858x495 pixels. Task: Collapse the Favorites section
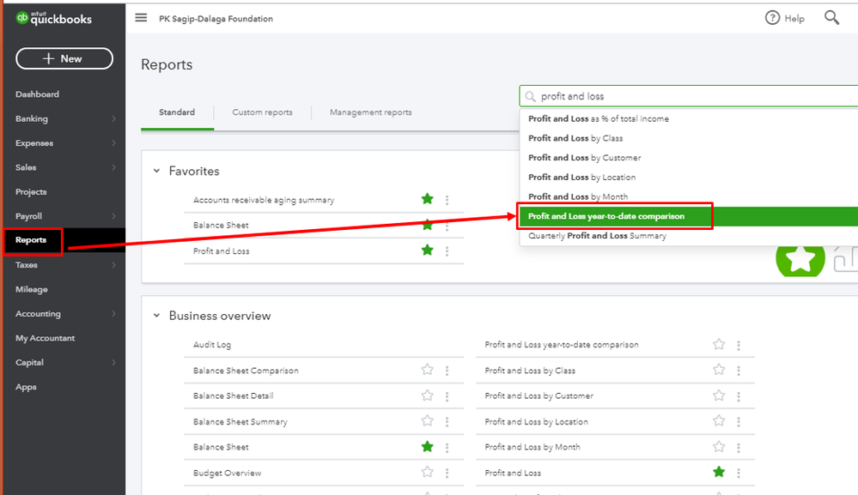(x=156, y=172)
